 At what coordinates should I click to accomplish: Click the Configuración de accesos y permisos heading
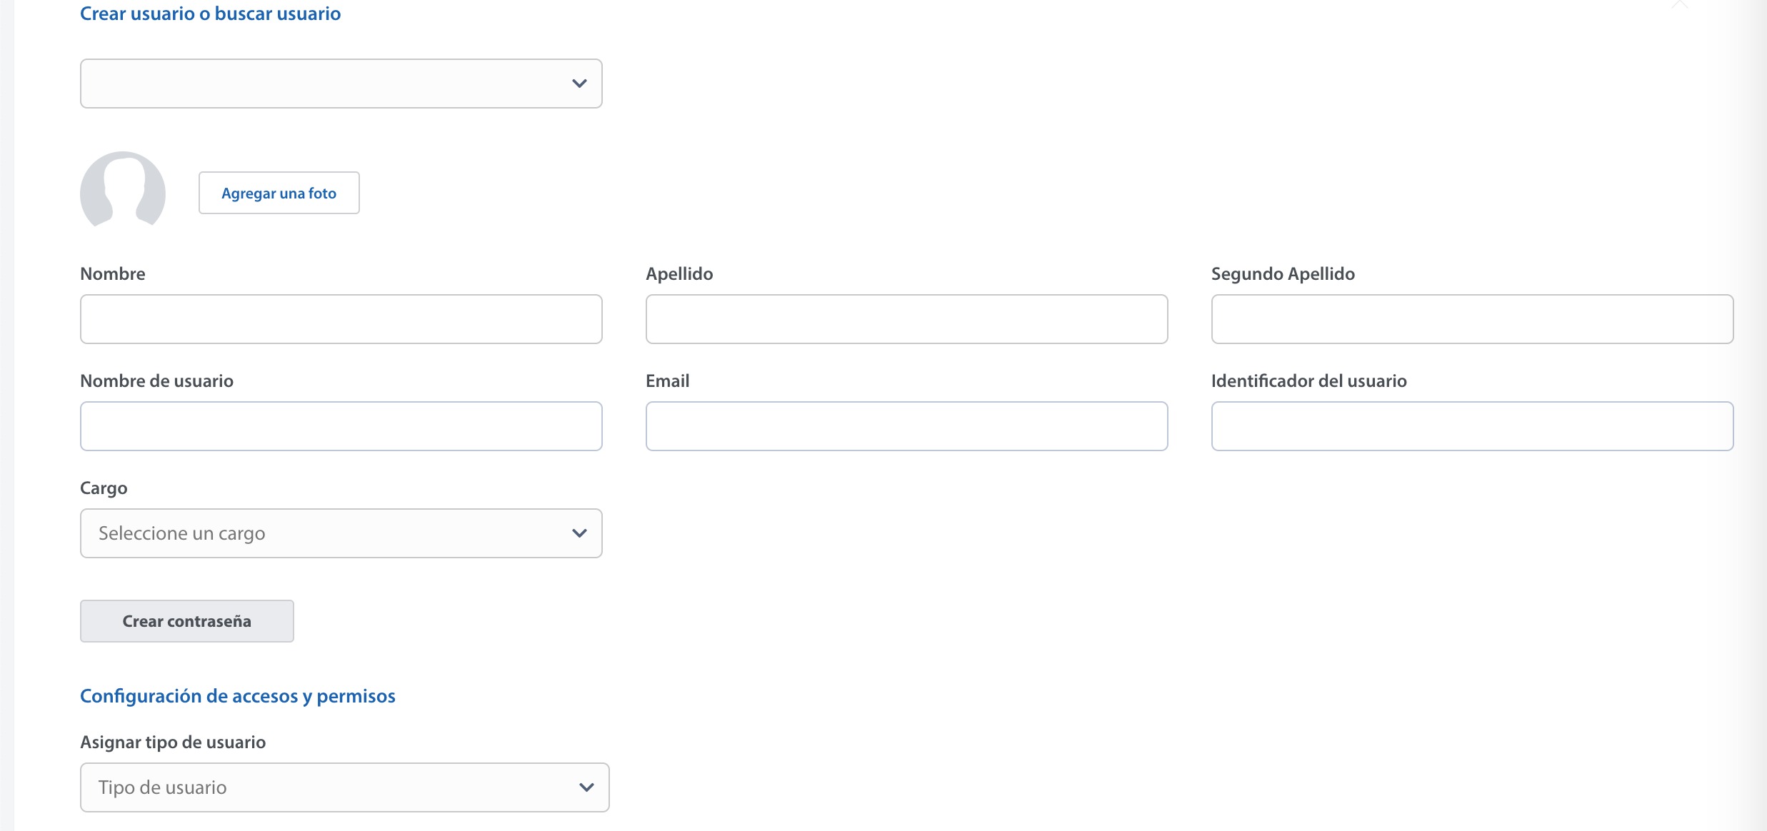coord(237,696)
